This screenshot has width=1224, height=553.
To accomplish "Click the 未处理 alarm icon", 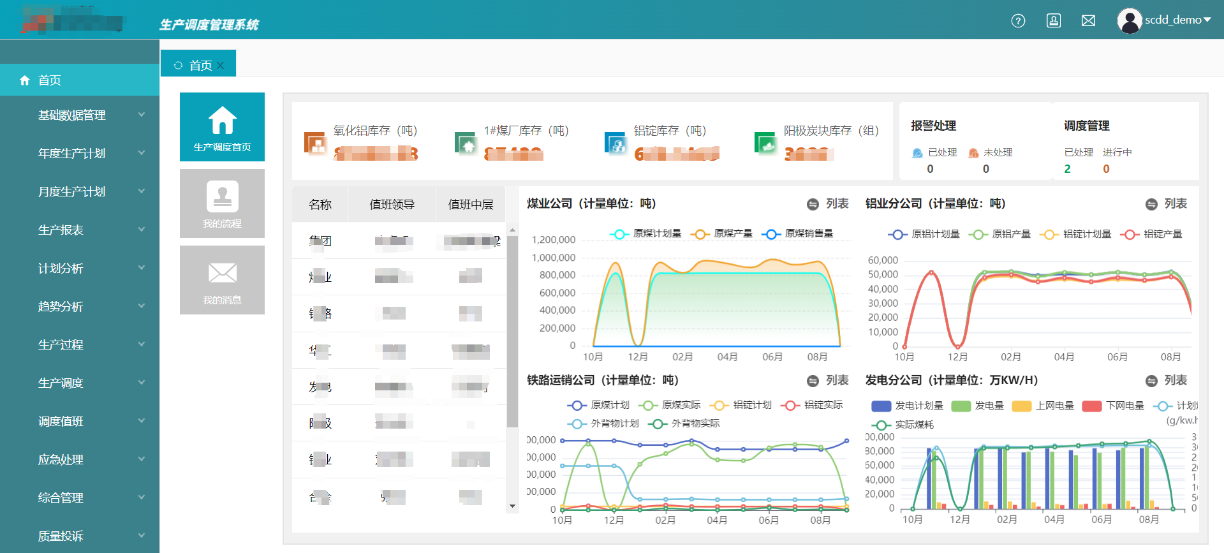I will coord(973,152).
